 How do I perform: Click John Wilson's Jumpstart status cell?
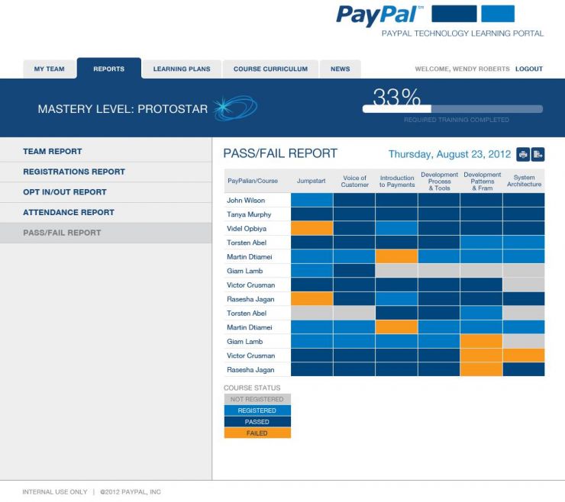coord(312,200)
